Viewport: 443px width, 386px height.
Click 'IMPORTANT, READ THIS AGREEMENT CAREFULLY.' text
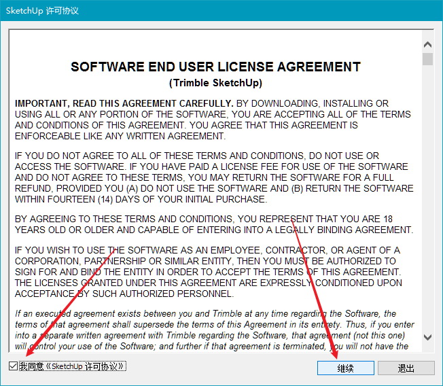pyautogui.click(x=124, y=103)
